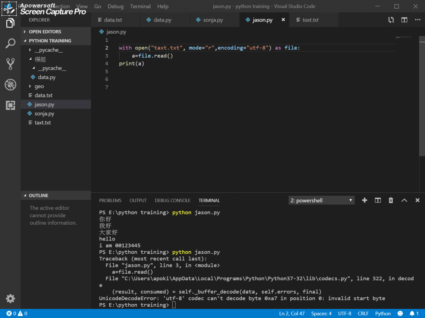Split the editor to the right
Screen dimensions: 425x318
point(404,20)
